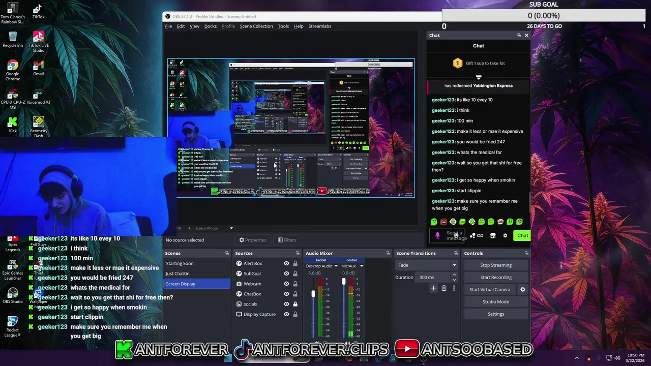Open the TikTok LIVE Studio desktop icon
651x366 pixels.
pos(38,42)
